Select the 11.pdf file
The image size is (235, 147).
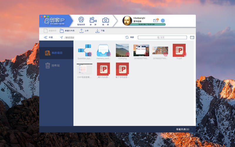coord(179,52)
